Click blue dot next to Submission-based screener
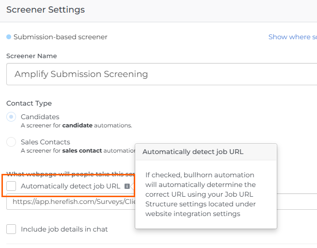The image size is (317, 248). coord(9,37)
